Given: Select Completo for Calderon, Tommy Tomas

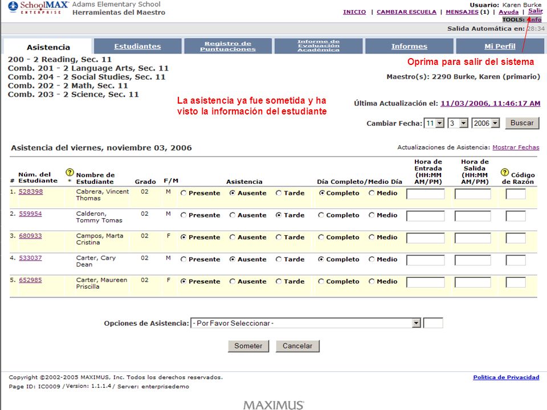Looking at the screenshot, I should [321, 215].
